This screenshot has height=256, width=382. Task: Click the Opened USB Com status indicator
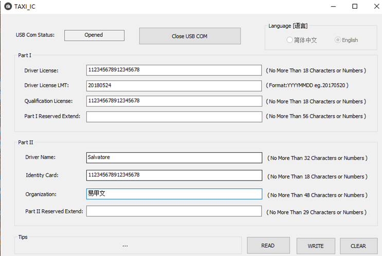94,35
